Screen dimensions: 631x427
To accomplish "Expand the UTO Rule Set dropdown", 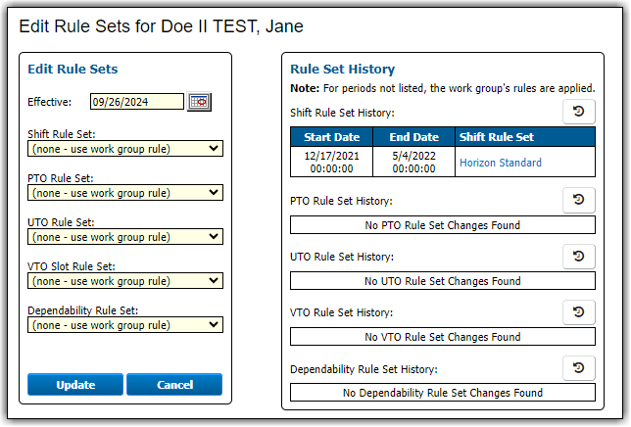I will pyautogui.click(x=125, y=237).
